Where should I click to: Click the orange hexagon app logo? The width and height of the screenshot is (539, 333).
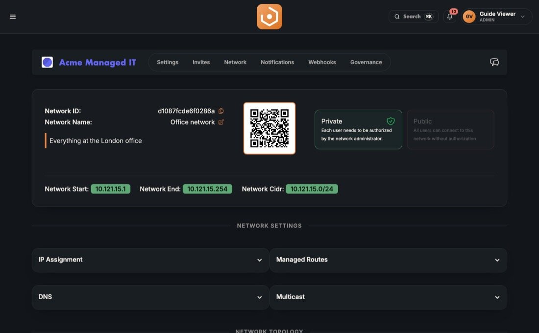[269, 17]
